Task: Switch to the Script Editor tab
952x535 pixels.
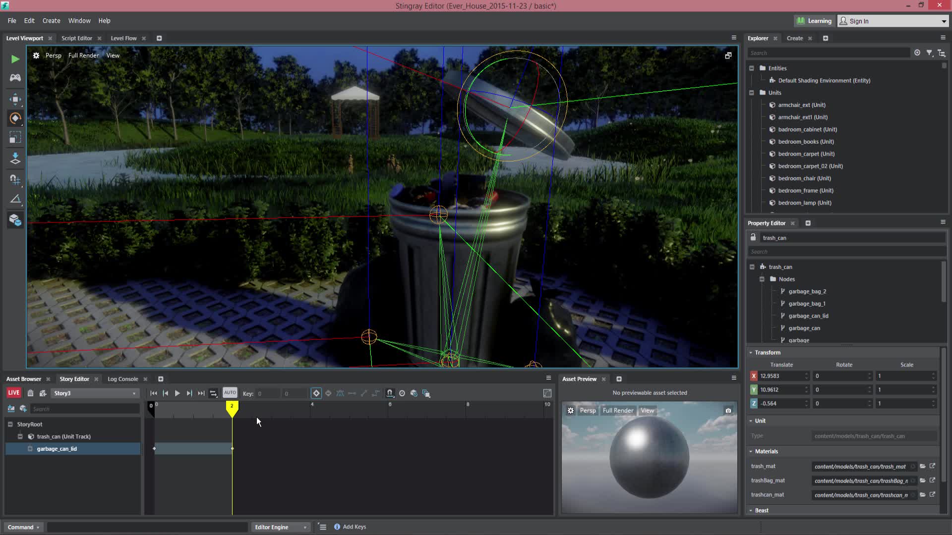Action: point(77,38)
